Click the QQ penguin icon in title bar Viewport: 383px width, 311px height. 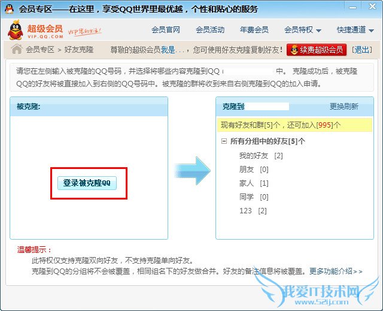point(10,10)
